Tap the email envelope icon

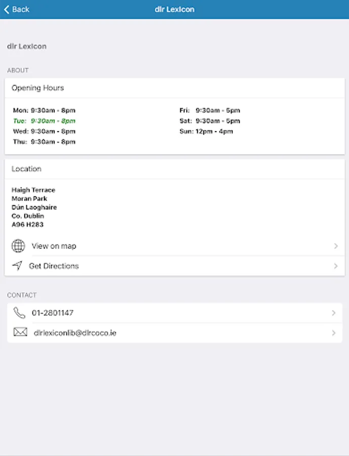click(x=20, y=332)
